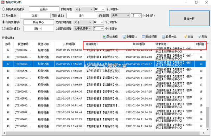
Task: Click the app icon in title bar
Action: (3, 2)
